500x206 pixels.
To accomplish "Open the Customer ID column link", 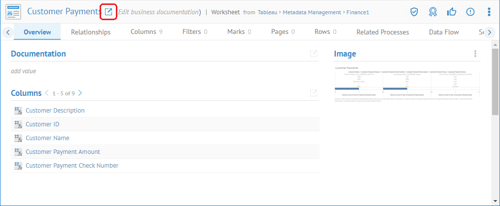I will point(42,124).
